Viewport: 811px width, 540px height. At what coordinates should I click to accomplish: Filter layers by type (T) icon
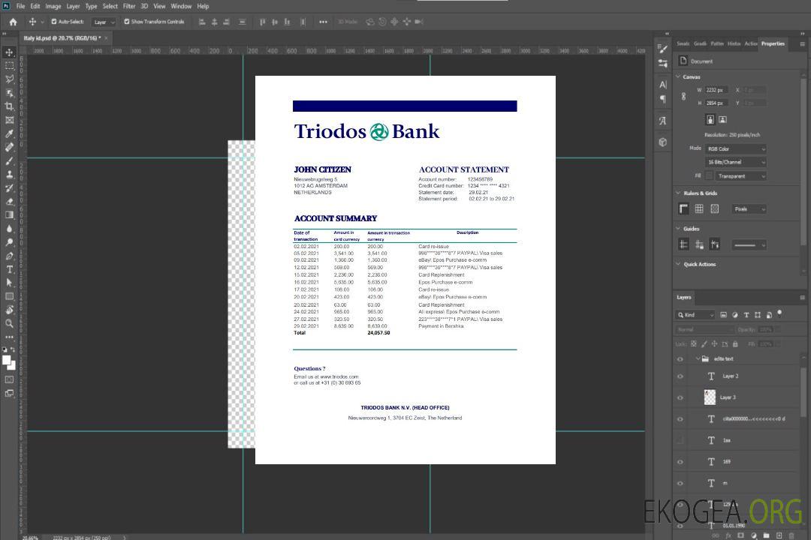[746, 315]
